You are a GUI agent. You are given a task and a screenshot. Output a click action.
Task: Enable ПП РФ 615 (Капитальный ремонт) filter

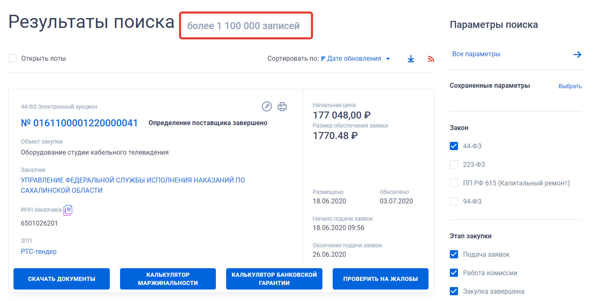[454, 183]
